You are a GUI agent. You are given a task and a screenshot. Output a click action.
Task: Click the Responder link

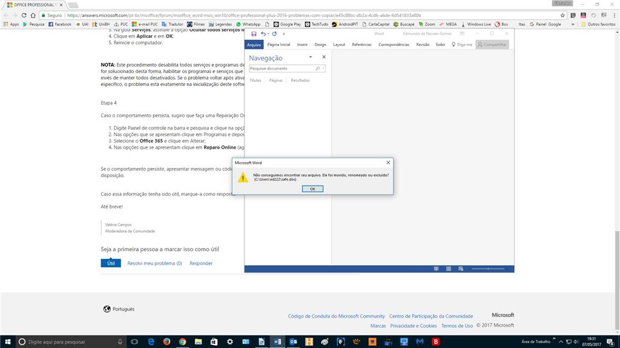point(201,263)
